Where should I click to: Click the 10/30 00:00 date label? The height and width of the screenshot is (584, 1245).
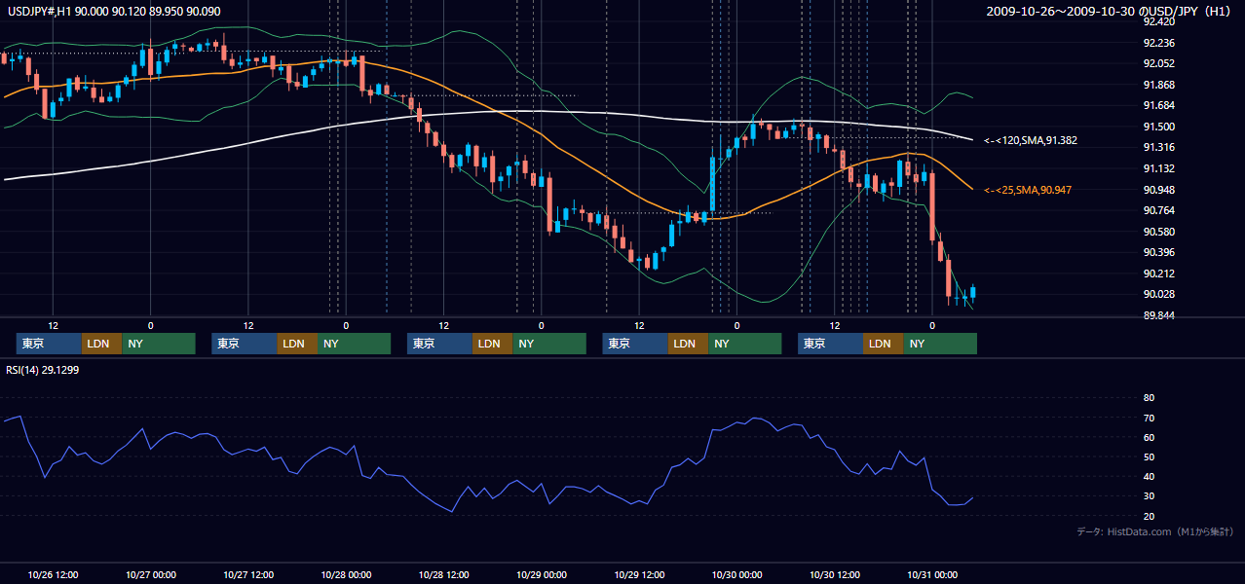tap(737, 574)
